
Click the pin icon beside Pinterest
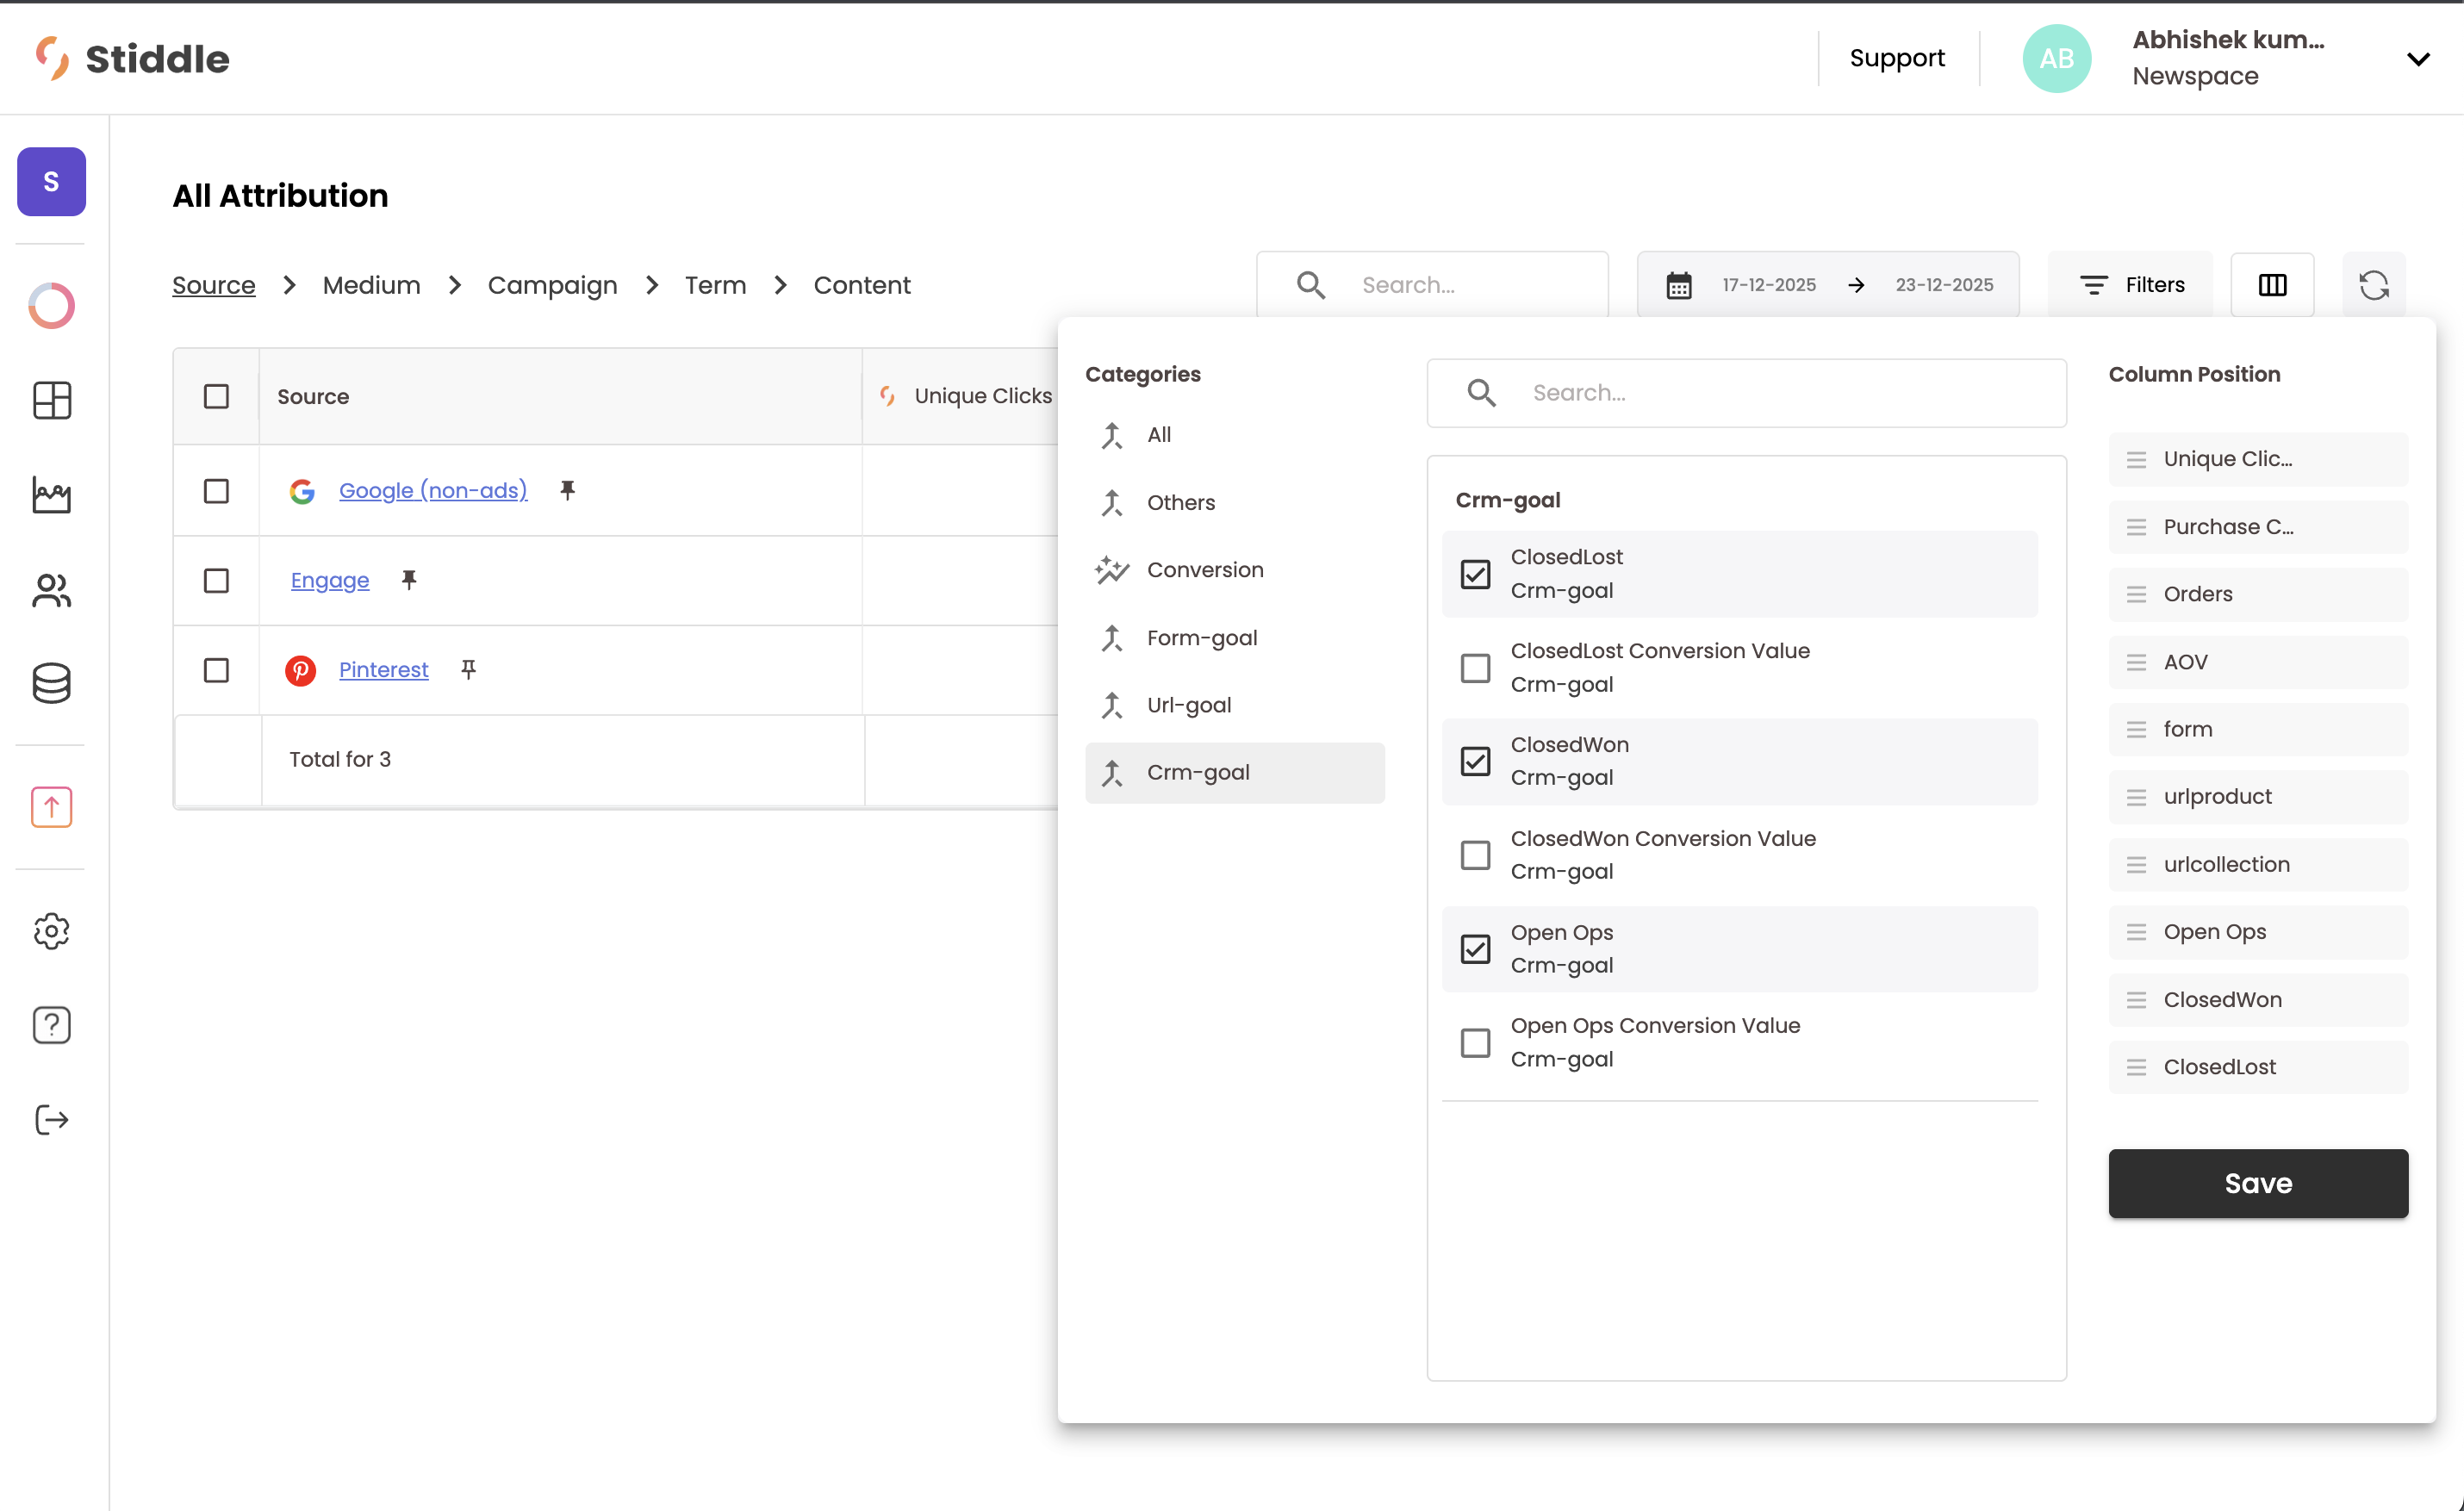coord(468,669)
